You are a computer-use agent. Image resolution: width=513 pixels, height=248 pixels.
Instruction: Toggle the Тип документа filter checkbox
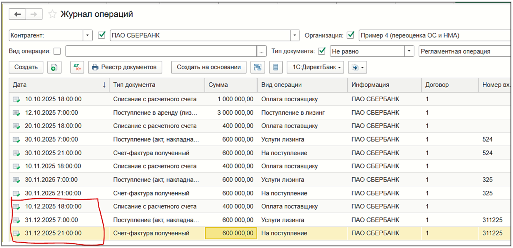point(322,51)
